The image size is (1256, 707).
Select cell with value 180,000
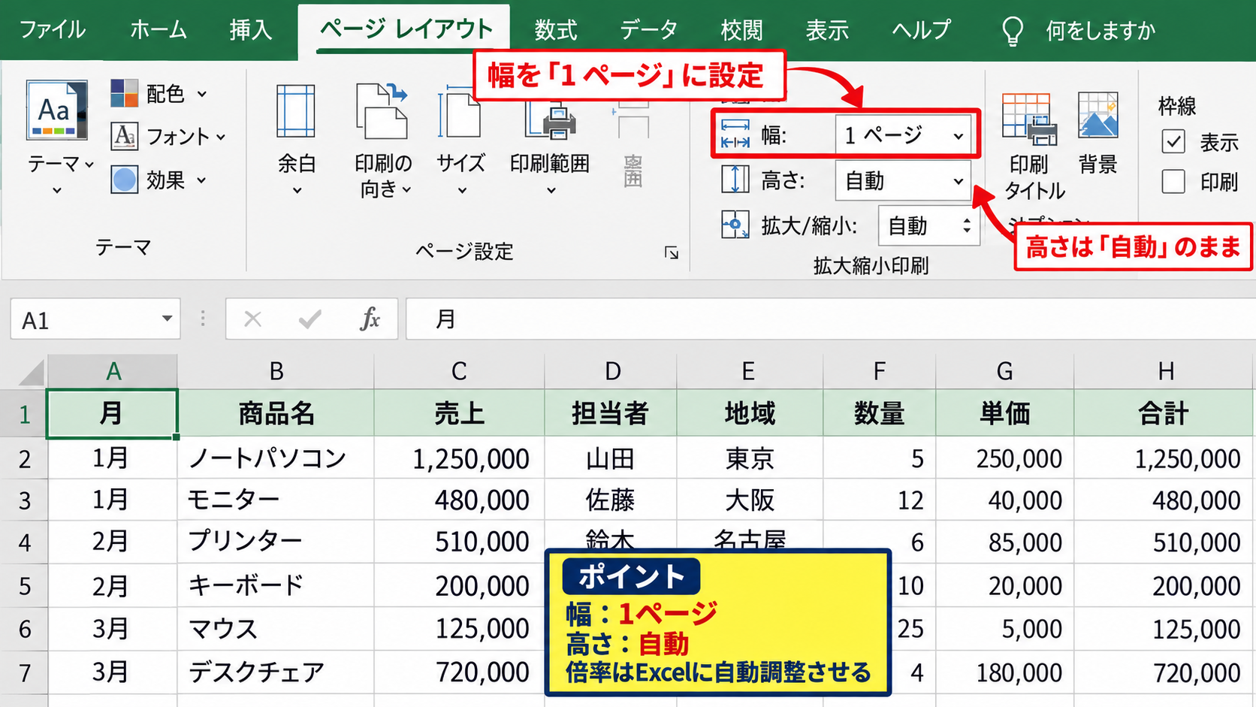point(1005,672)
